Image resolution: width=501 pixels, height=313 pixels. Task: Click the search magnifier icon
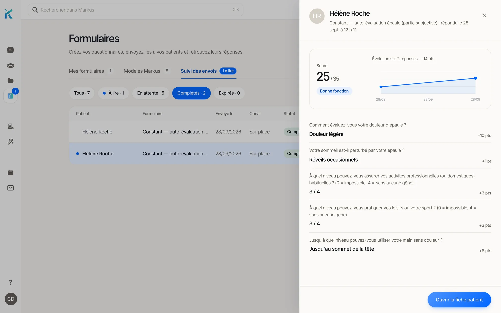pos(35,10)
